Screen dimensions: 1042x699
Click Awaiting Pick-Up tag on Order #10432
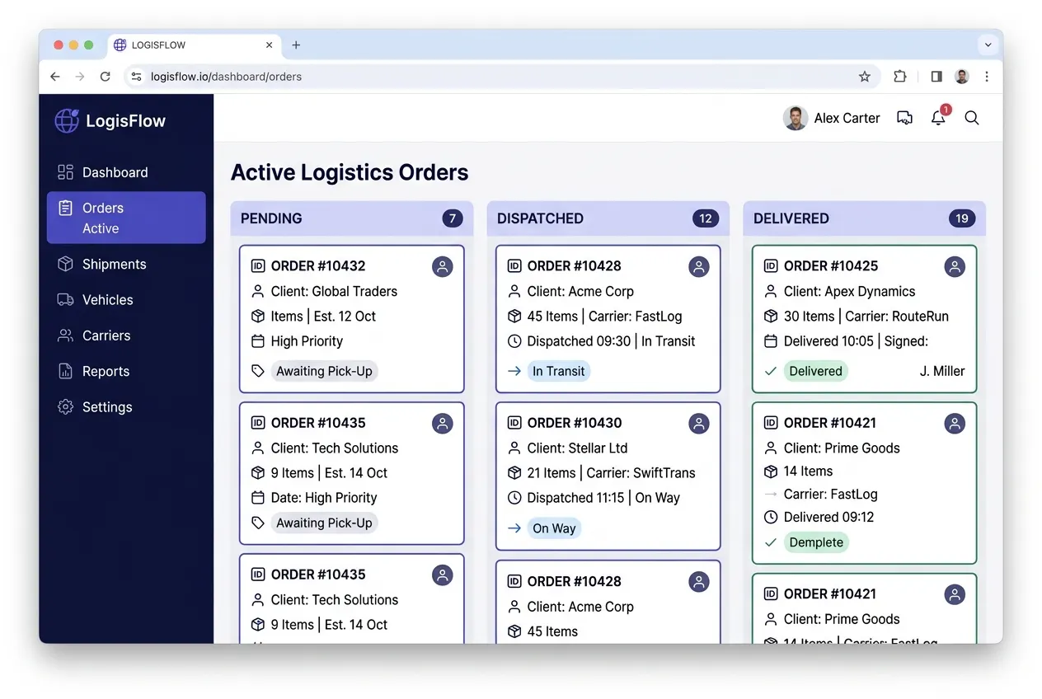(324, 371)
